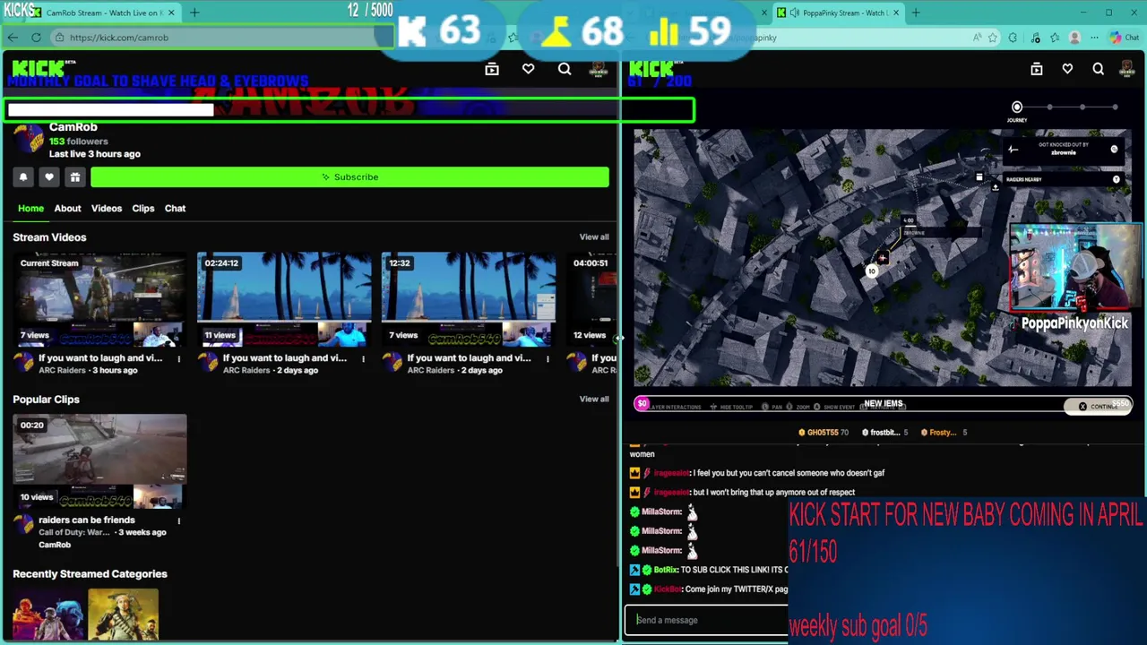Play the 00:20 popular clip thumbnail

click(99, 462)
